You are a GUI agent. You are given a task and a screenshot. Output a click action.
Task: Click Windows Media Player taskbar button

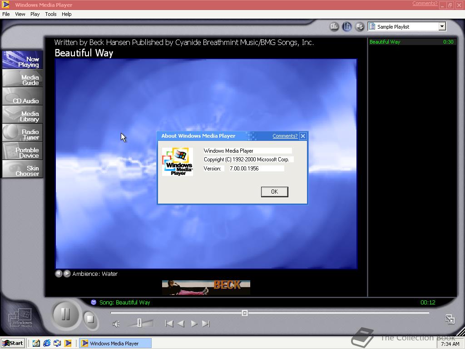[115, 344]
